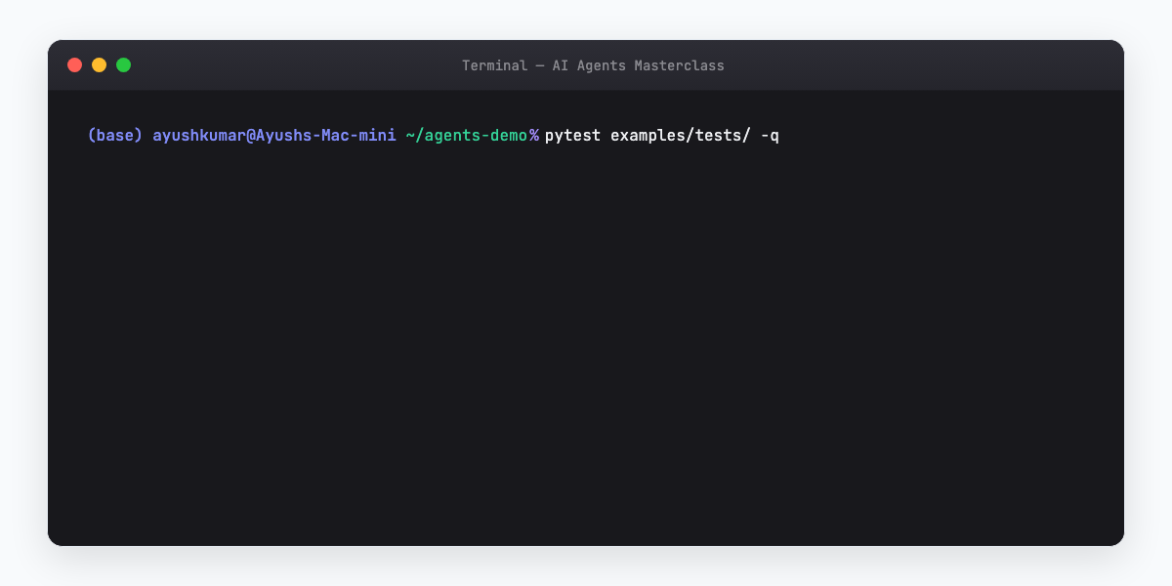This screenshot has height=586, width=1172.
Task: Click the 'examples/tests/' path argument
Action: click(681, 135)
